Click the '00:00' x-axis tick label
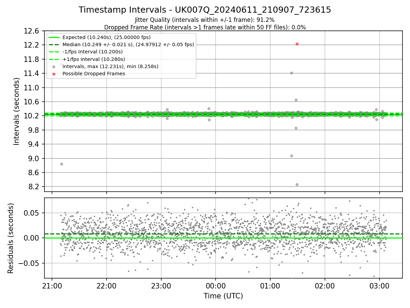Screen dimensions: 410x308 [216, 285]
